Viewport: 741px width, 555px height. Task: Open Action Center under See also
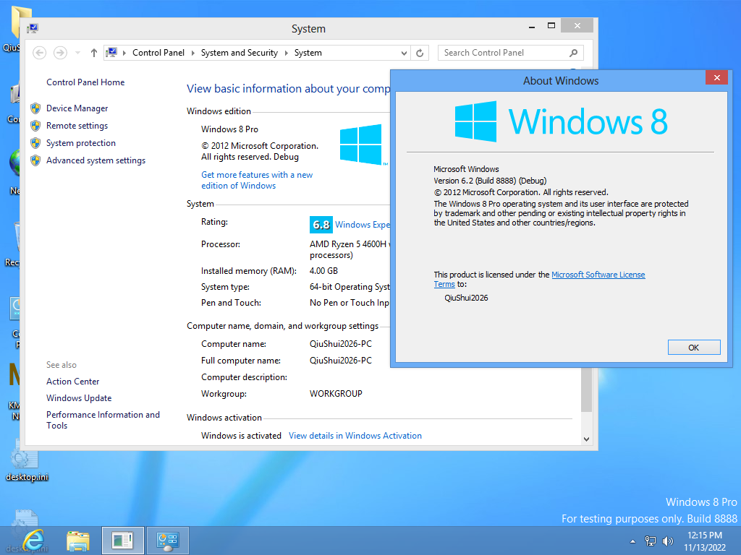73,382
